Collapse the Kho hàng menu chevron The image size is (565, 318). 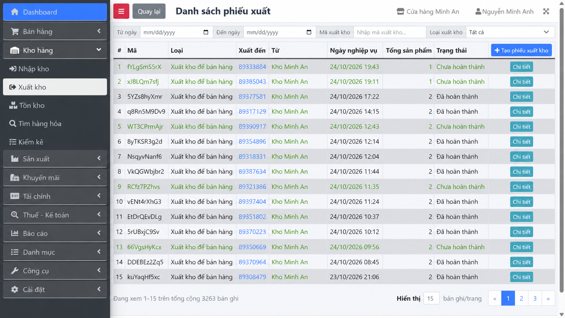(x=99, y=50)
